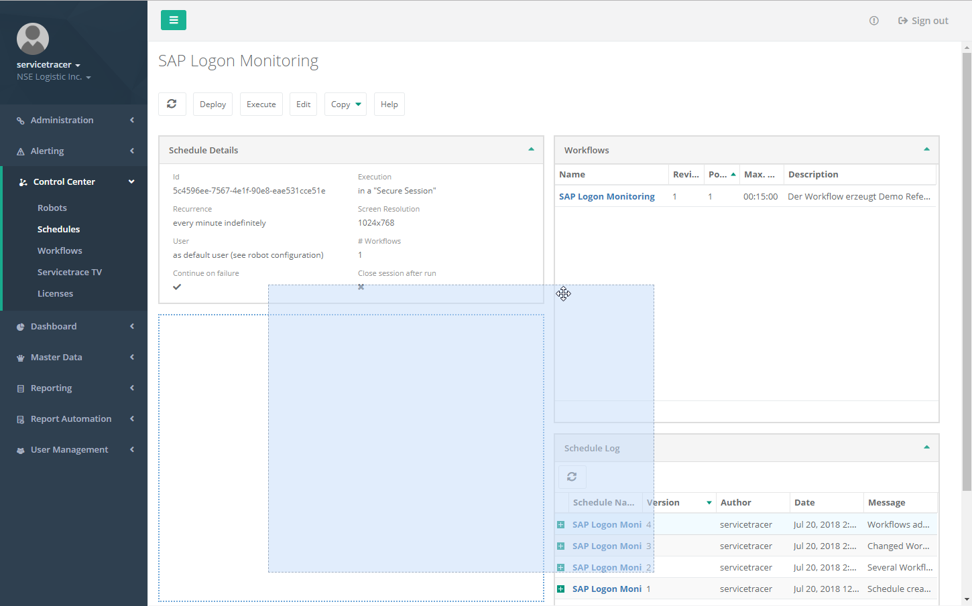The image size is (972, 606).
Task: Open the servicetracer user dropdown
Action: 48,64
